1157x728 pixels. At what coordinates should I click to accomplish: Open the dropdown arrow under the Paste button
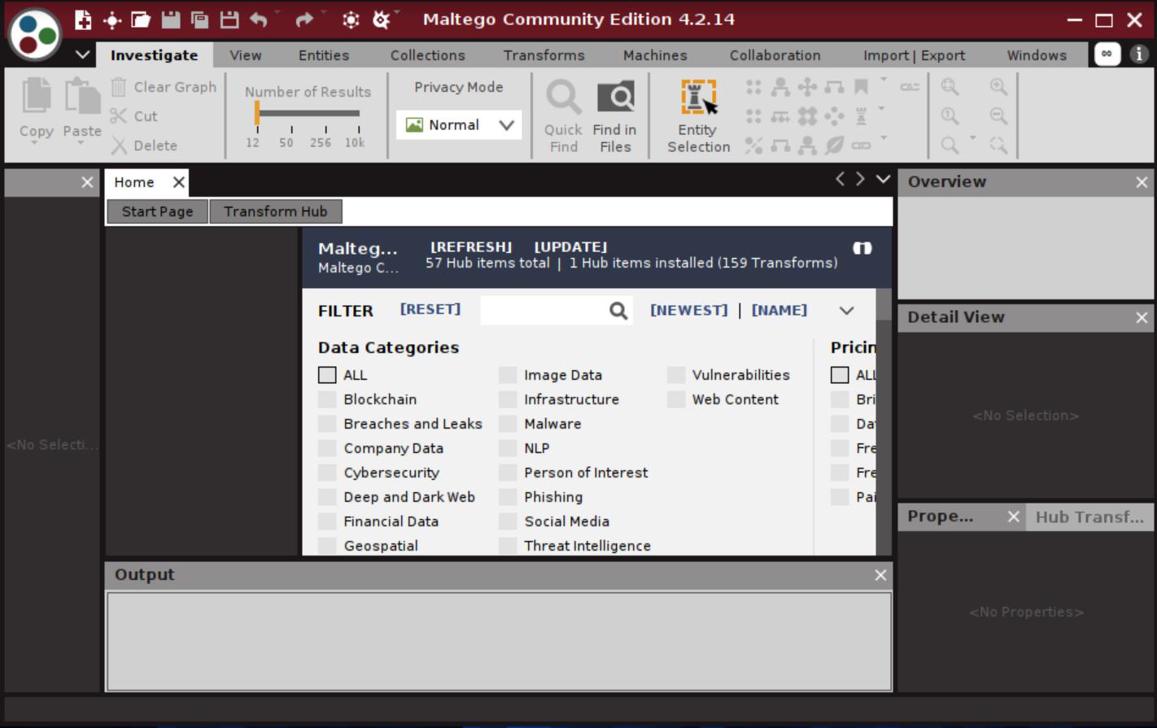pos(81,144)
